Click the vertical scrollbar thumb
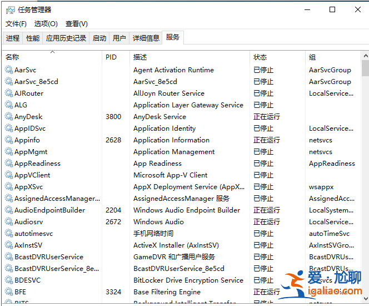The image size is (369, 306). click(366, 68)
